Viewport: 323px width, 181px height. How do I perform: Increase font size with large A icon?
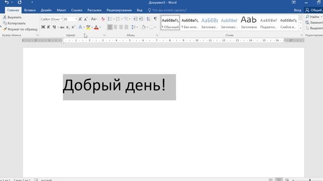(80, 19)
